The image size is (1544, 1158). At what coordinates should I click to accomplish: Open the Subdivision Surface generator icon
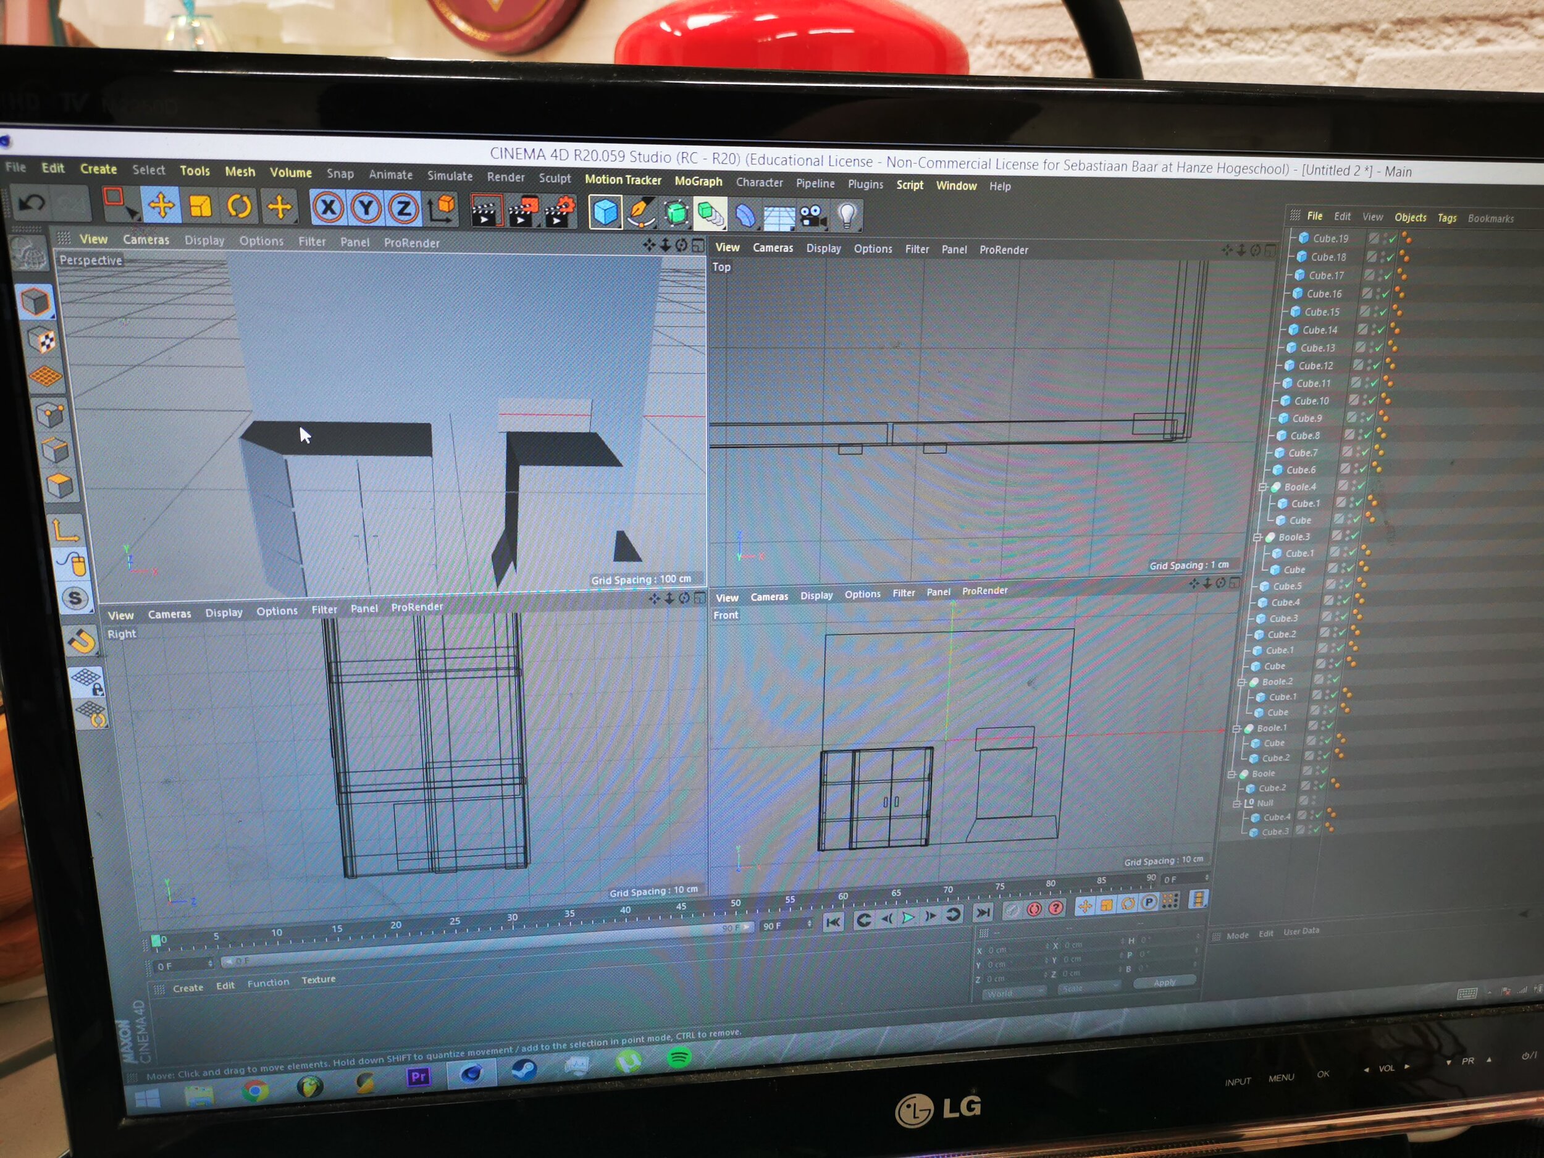pyautogui.click(x=676, y=214)
